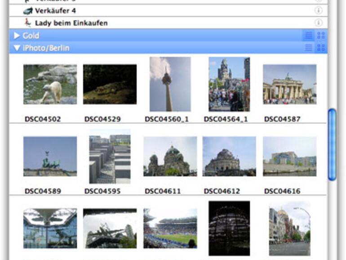The width and height of the screenshot is (346, 260).
Task: Collapse the iPhoto/Berlin section triangle
Action: (17, 48)
